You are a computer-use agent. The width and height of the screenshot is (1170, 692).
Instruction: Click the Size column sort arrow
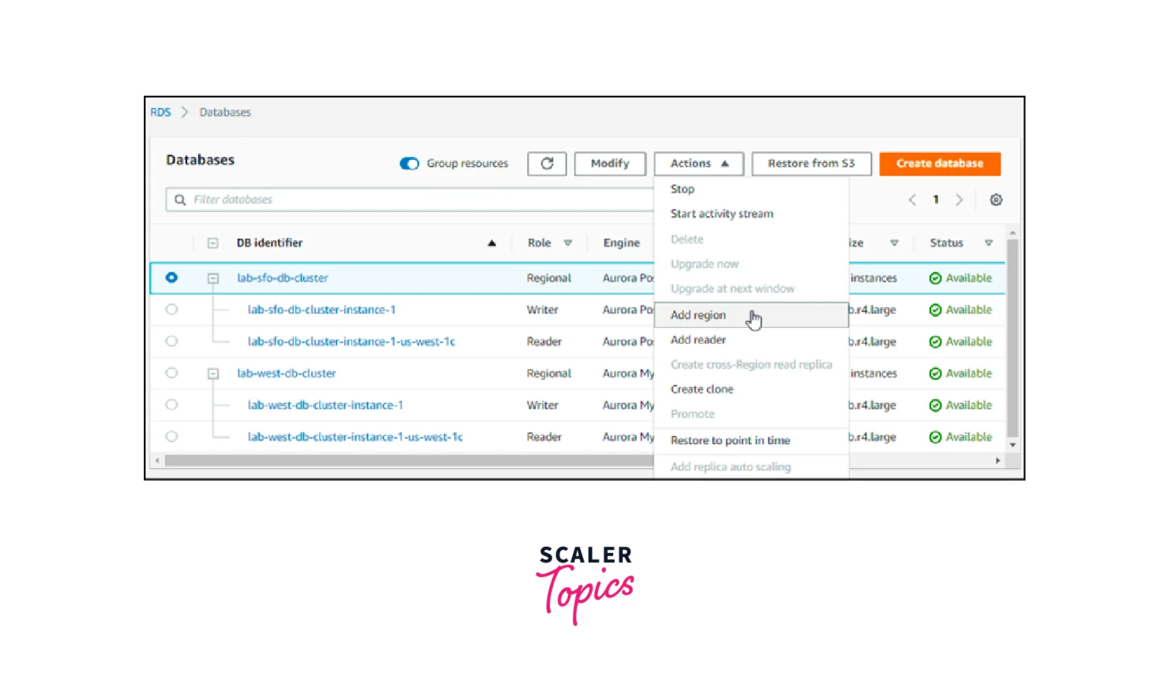[x=894, y=243]
